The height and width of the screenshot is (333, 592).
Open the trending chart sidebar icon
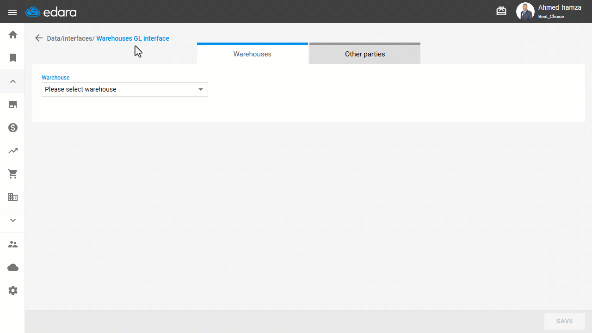pos(13,151)
